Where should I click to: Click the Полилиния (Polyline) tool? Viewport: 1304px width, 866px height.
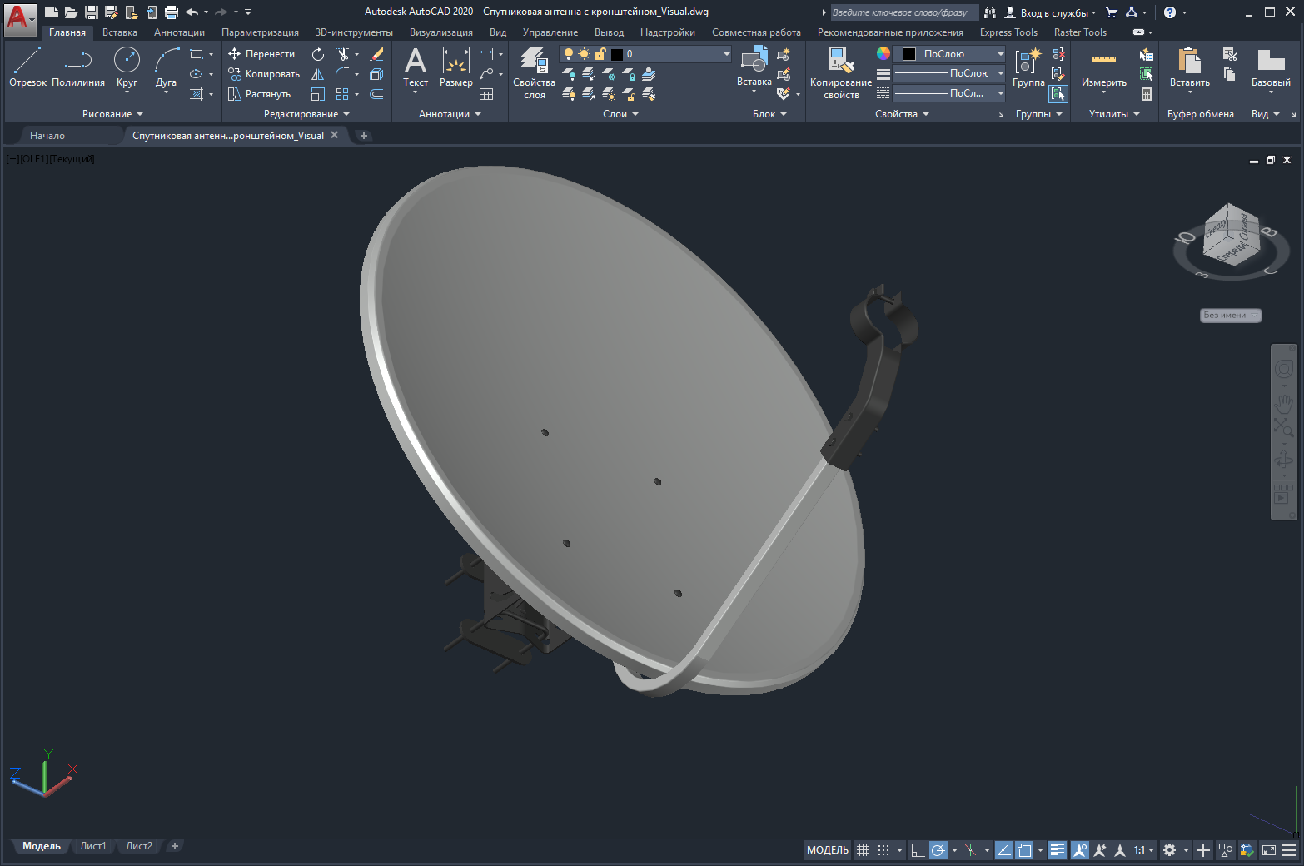coord(78,67)
